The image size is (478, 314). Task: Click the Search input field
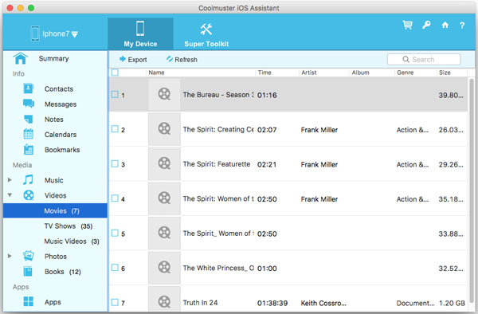pos(424,60)
